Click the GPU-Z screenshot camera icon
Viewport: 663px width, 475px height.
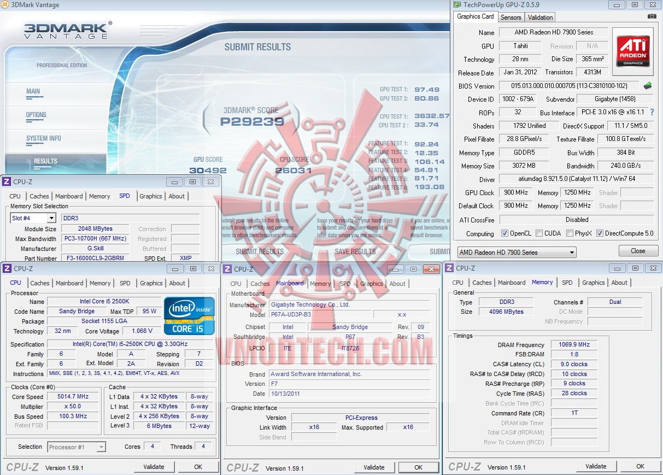(x=651, y=16)
